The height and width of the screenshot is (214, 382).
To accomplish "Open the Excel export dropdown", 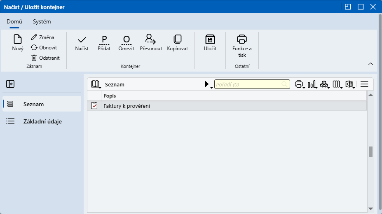I will 350,84.
